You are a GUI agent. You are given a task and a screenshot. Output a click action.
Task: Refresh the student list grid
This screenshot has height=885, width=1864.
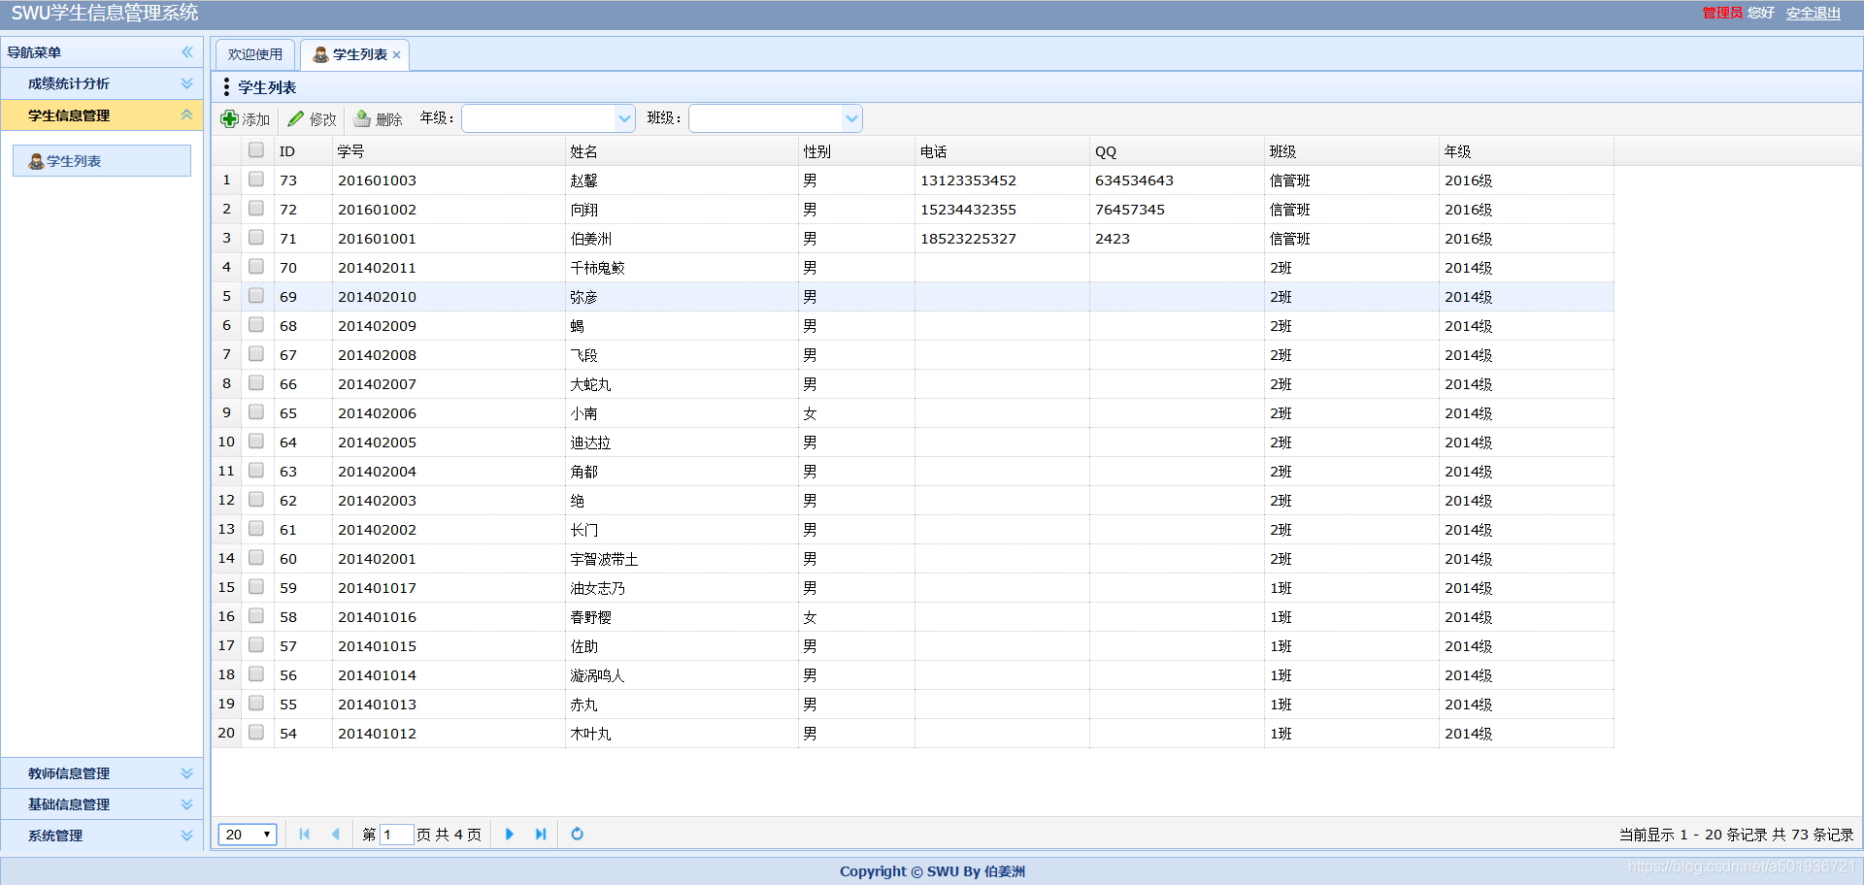577,834
